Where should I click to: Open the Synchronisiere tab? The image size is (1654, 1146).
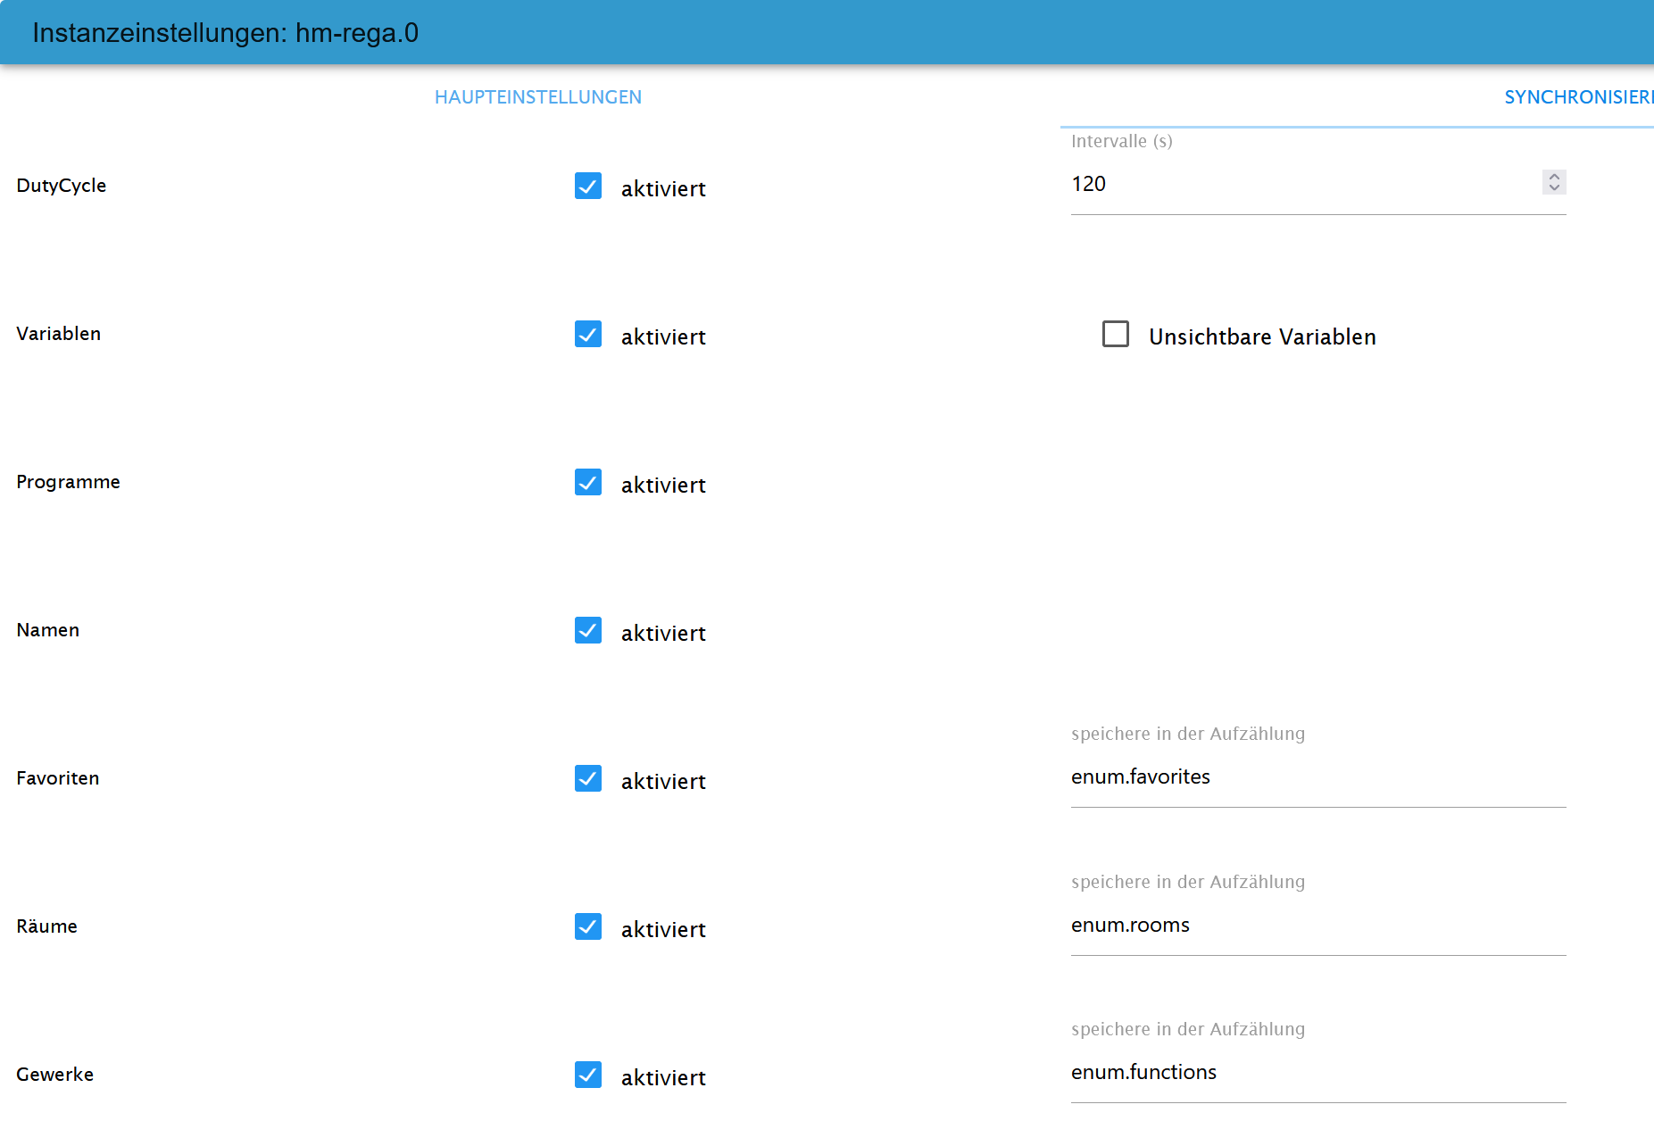(1577, 97)
